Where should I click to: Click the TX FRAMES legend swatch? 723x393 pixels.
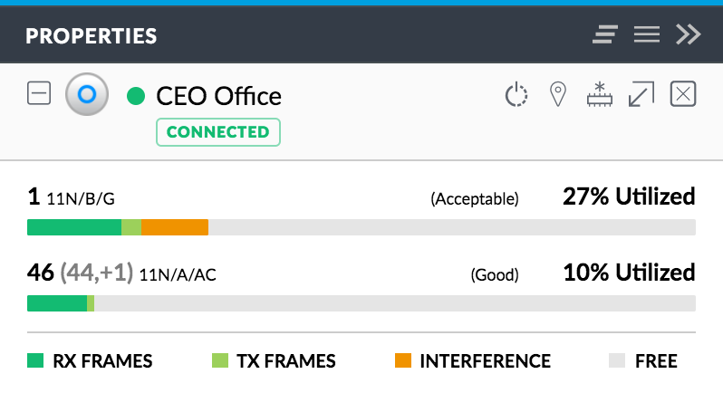pos(220,360)
